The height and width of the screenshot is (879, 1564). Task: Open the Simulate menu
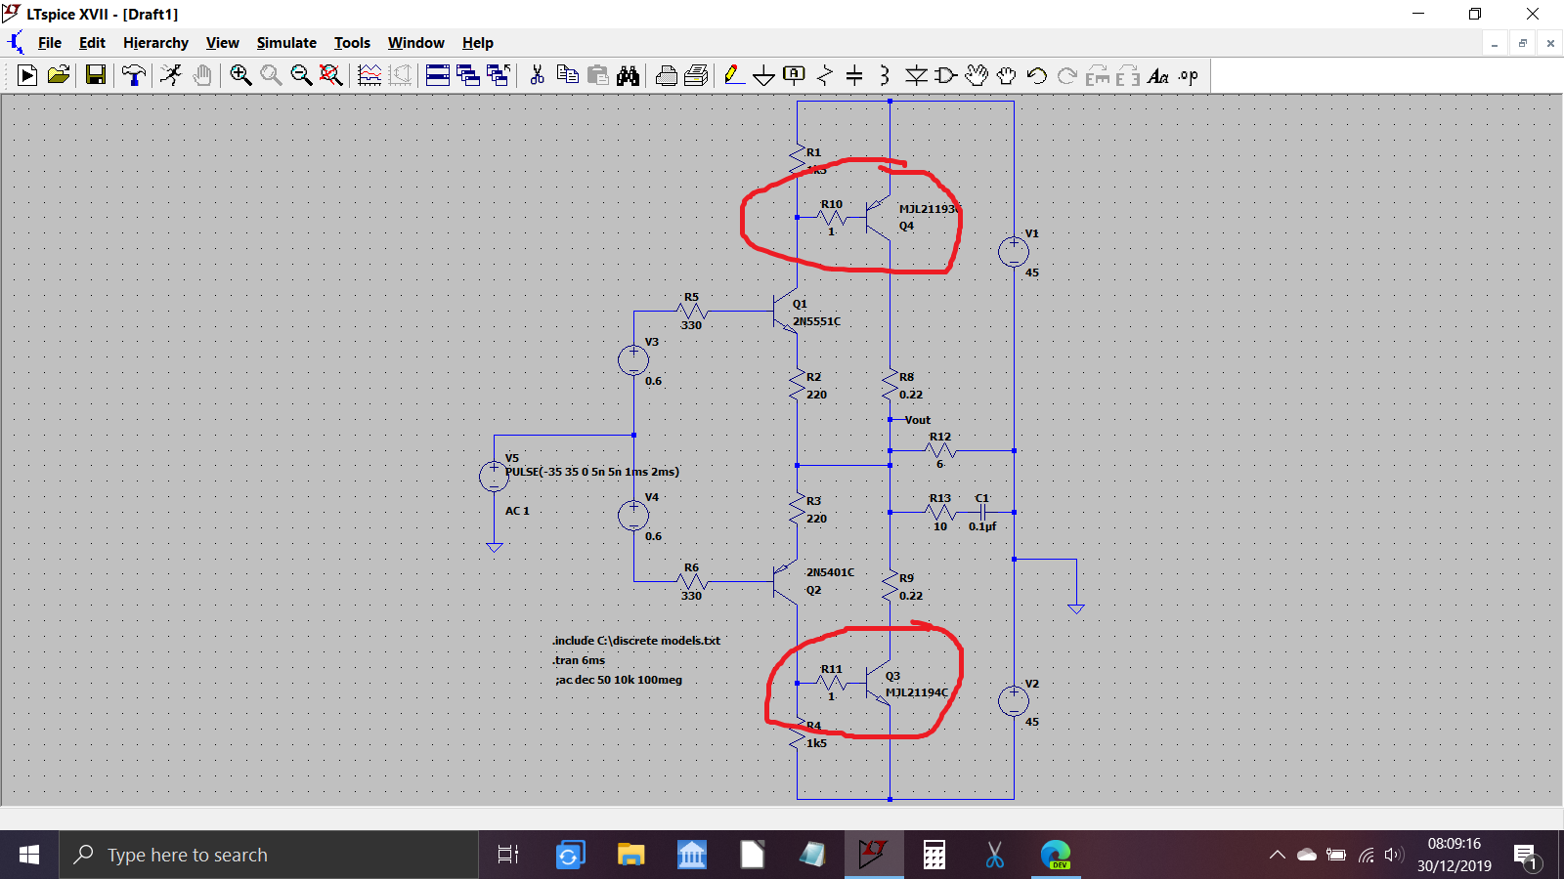coord(286,43)
